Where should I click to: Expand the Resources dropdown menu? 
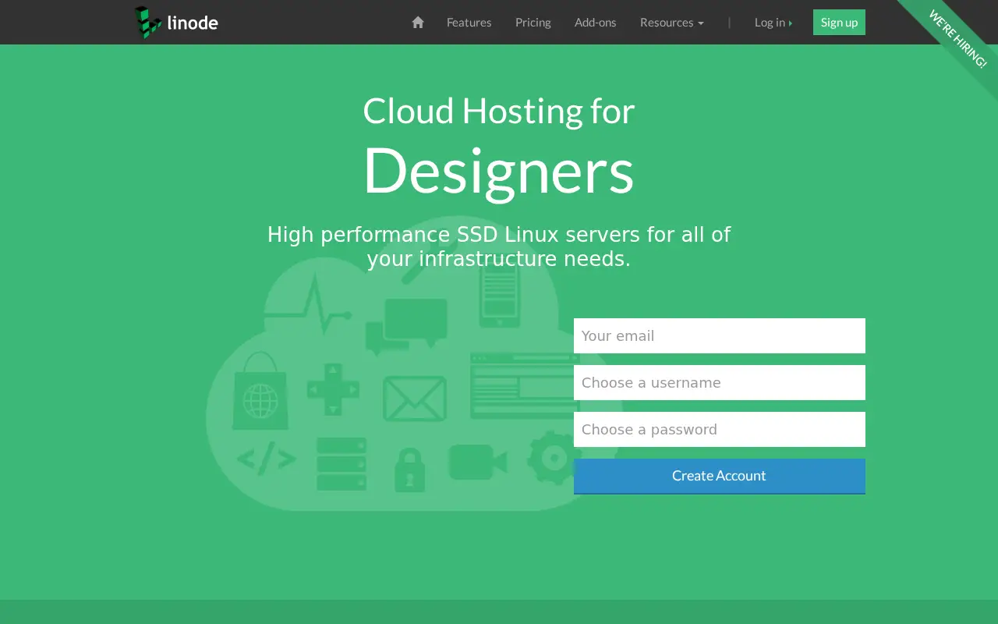[671, 22]
